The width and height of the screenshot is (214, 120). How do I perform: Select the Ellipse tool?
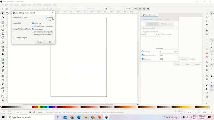pos(3,26)
